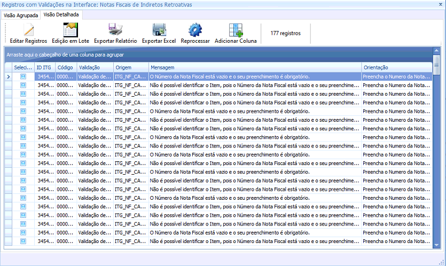Click the ID ITG column header
446x266 pixels.
[x=44, y=68]
